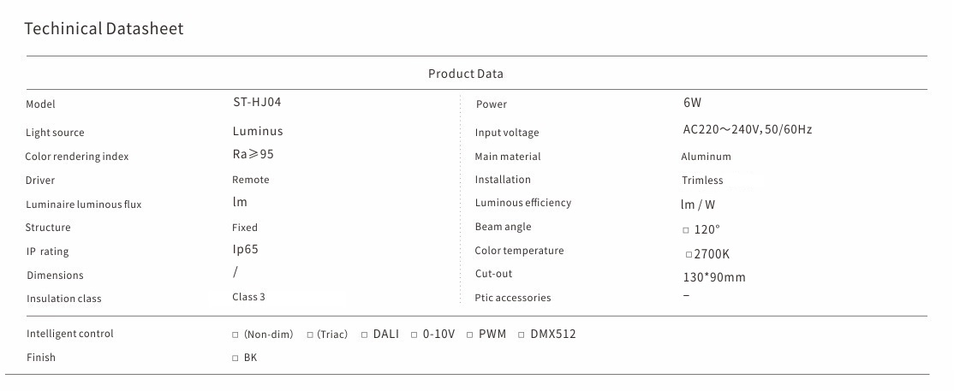This screenshot has height=391, width=954.
Task: Click the 130*90mm cut-out value
Action: point(713,277)
